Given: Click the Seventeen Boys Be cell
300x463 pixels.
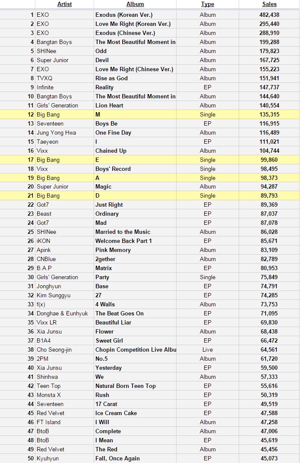Looking at the screenshot, I should 135,124.
